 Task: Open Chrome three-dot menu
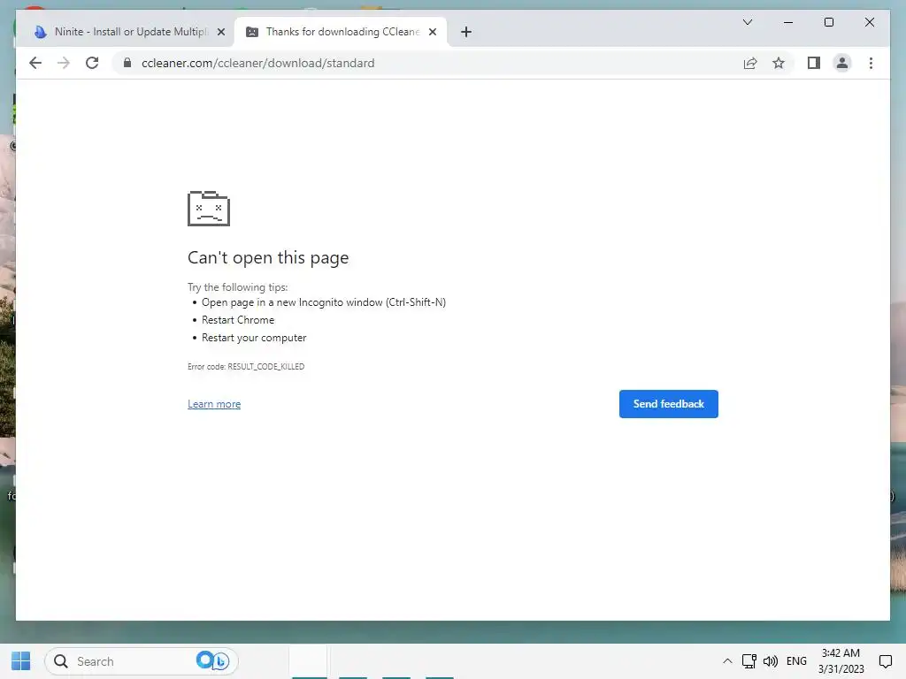[871, 63]
